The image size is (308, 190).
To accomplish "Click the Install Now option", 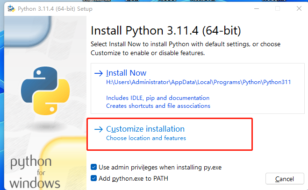I will coord(198,89).
